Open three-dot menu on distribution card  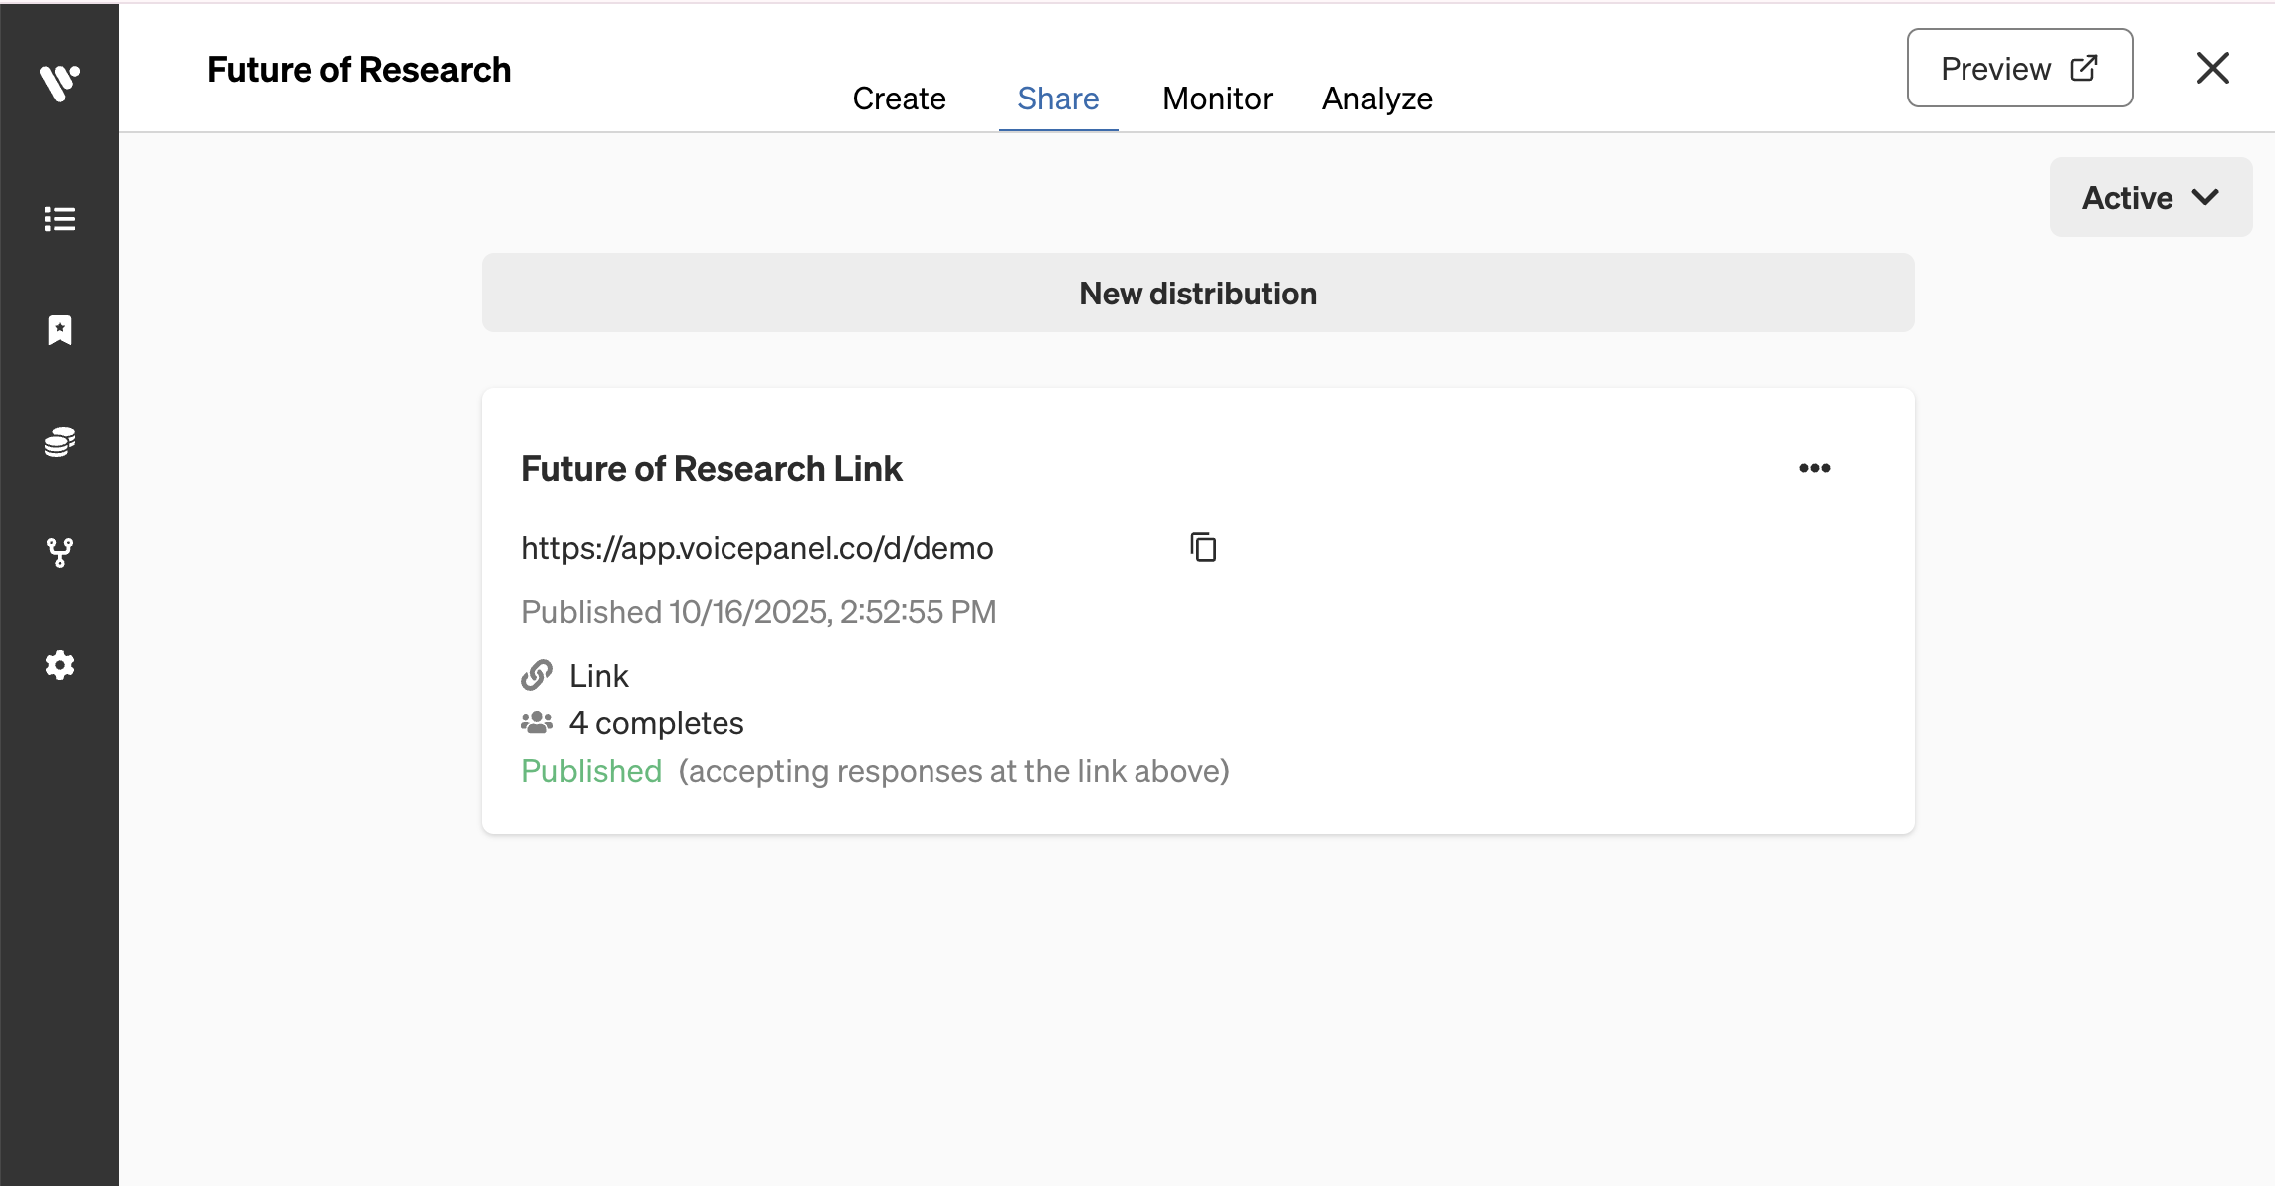tap(1814, 468)
